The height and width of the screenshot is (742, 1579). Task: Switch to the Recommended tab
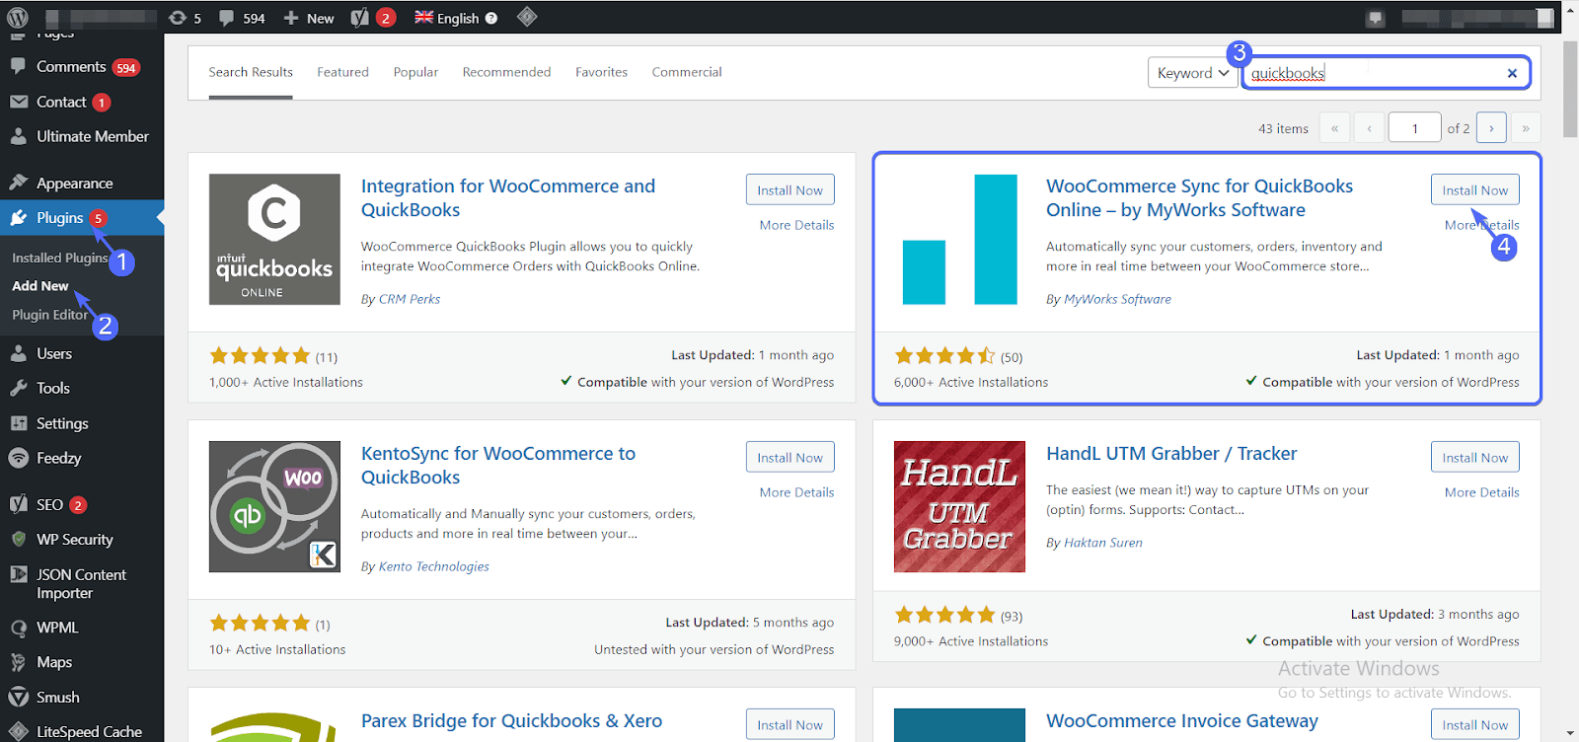[506, 72]
